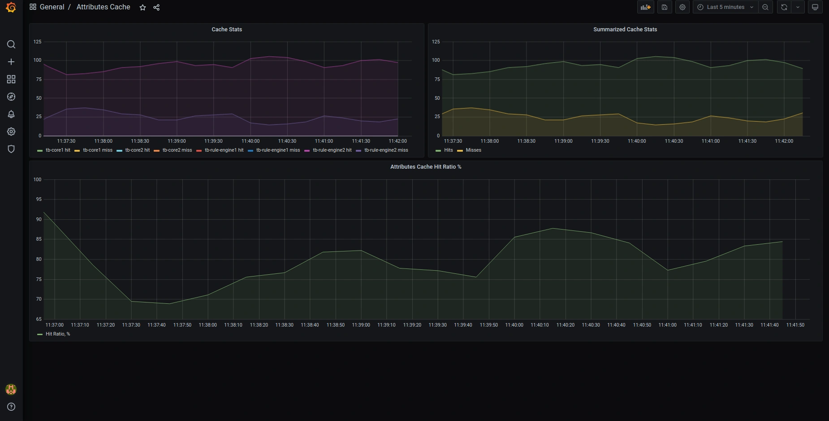Screen dimensions: 829x421
Task: Toggle the tb-core1 hit legend series
Action: tap(58, 150)
